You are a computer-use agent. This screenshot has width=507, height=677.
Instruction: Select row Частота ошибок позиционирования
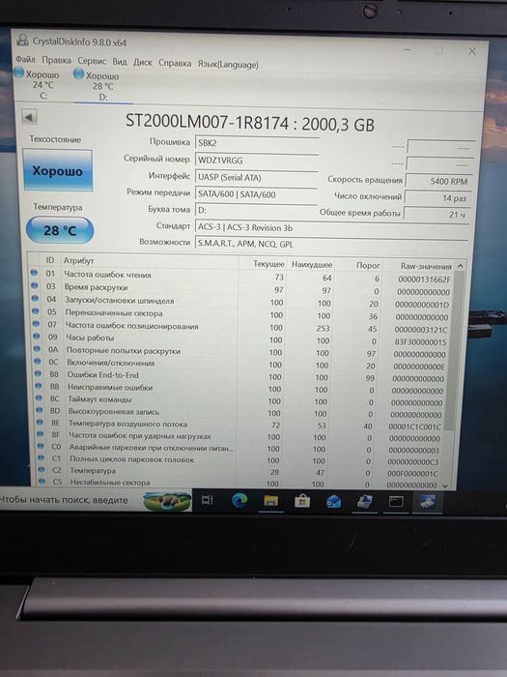[241, 327]
